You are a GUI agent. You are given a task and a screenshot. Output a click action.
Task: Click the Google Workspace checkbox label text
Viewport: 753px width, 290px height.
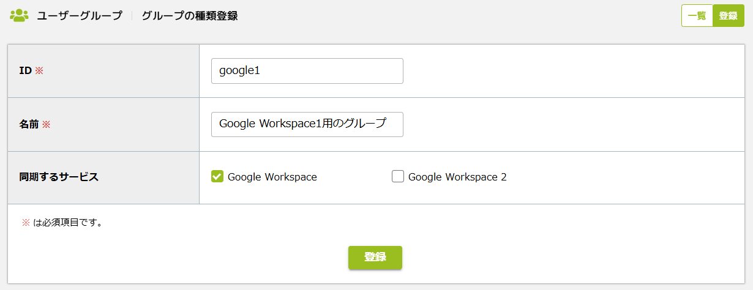pyautogui.click(x=272, y=177)
